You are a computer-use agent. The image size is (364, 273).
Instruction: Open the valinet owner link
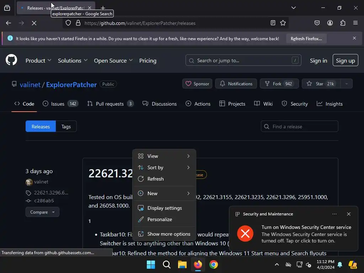click(30, 85)
